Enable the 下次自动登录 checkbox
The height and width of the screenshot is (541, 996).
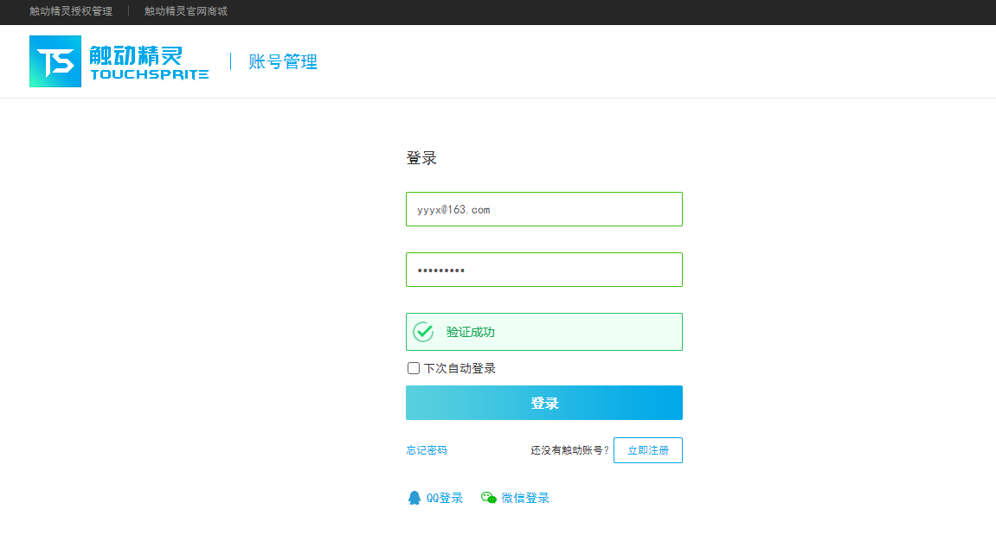tap(414, 368)
